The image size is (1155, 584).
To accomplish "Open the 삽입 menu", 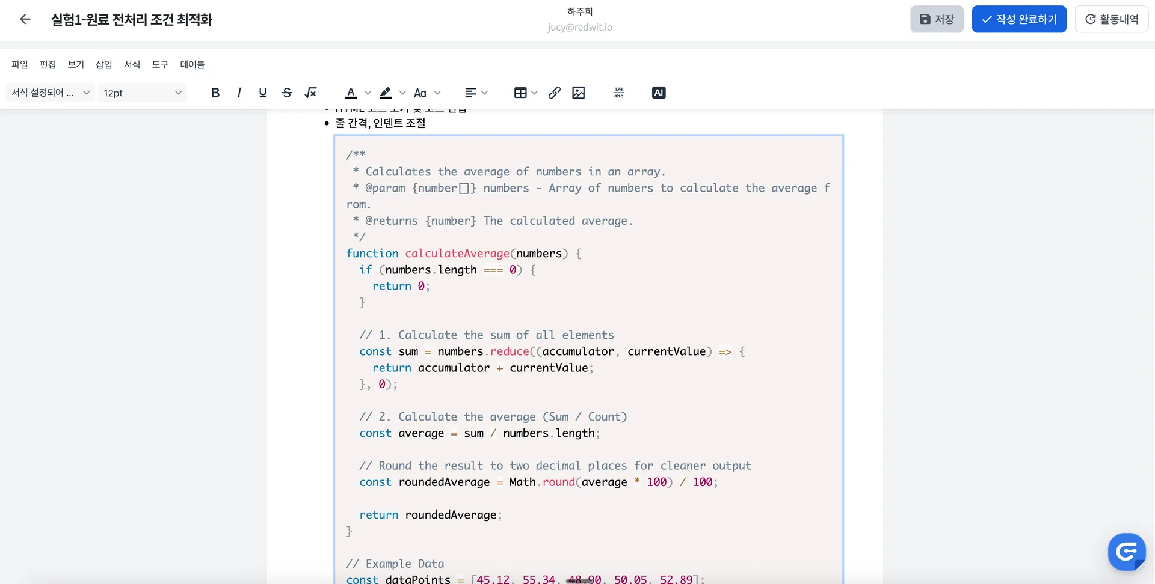I will click(104, 64).
